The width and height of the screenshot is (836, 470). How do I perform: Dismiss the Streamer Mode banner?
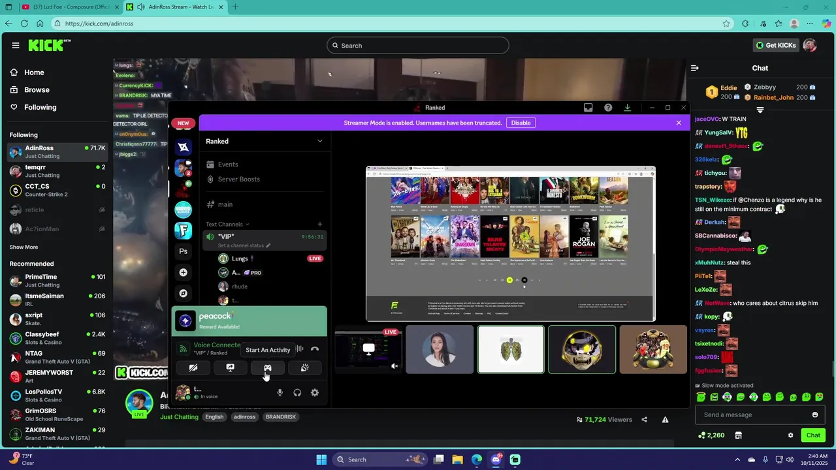[679, 123]
